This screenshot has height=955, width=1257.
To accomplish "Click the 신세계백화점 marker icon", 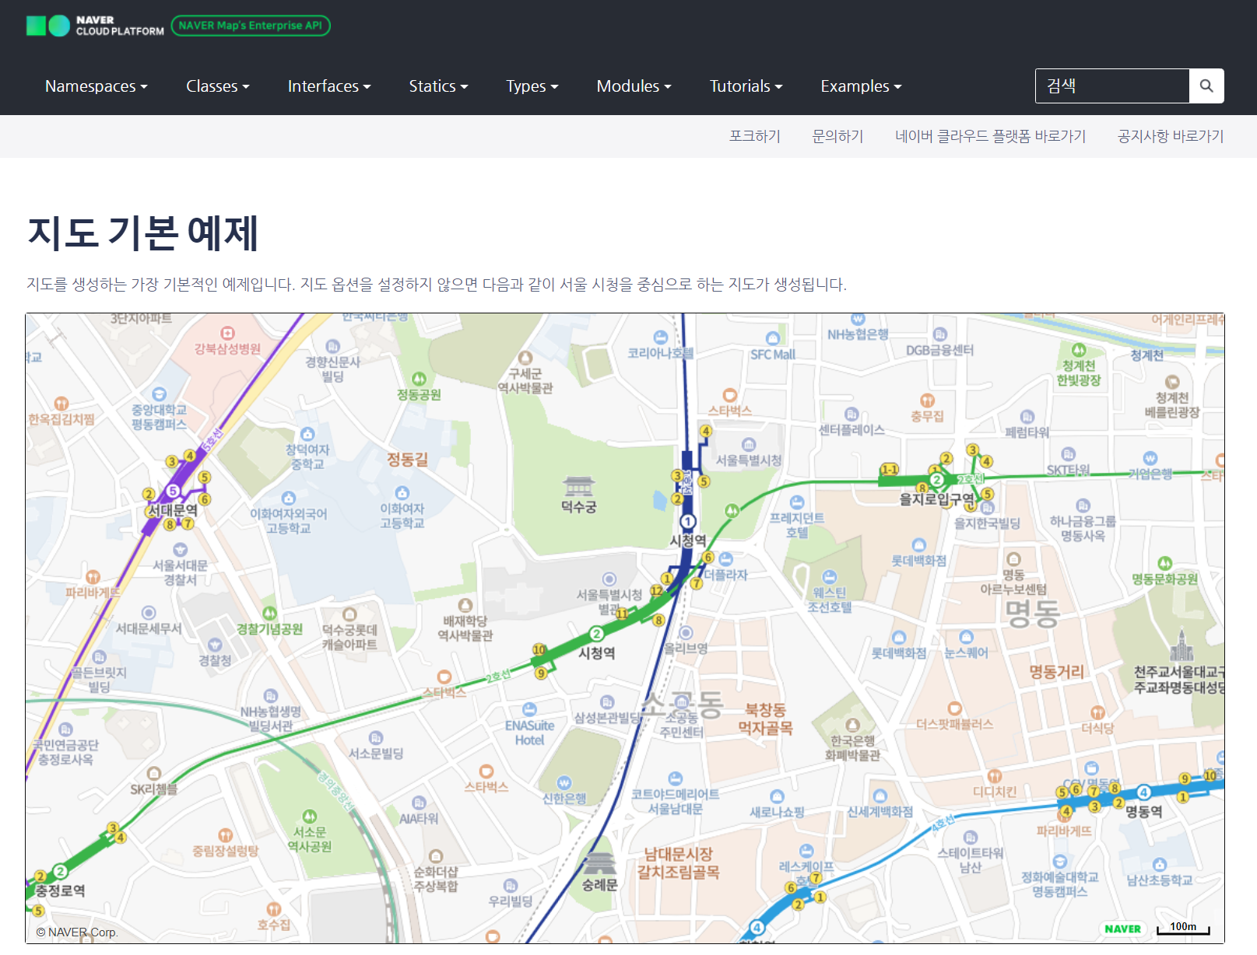I will point(880,796).
